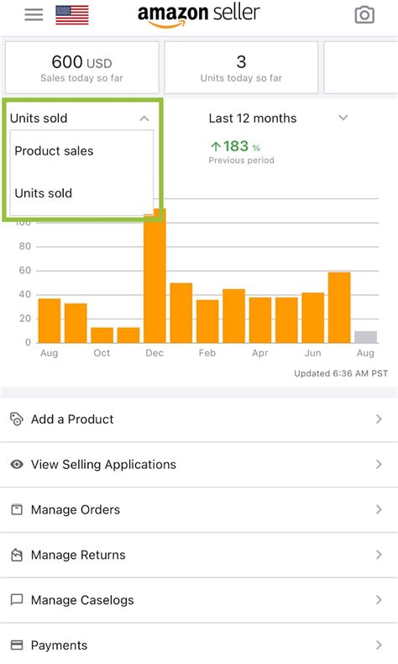Tap the eye icon for Selling Applications
Image resolution: width=398 pixels, height=664 pixels.
coord(17,464)
